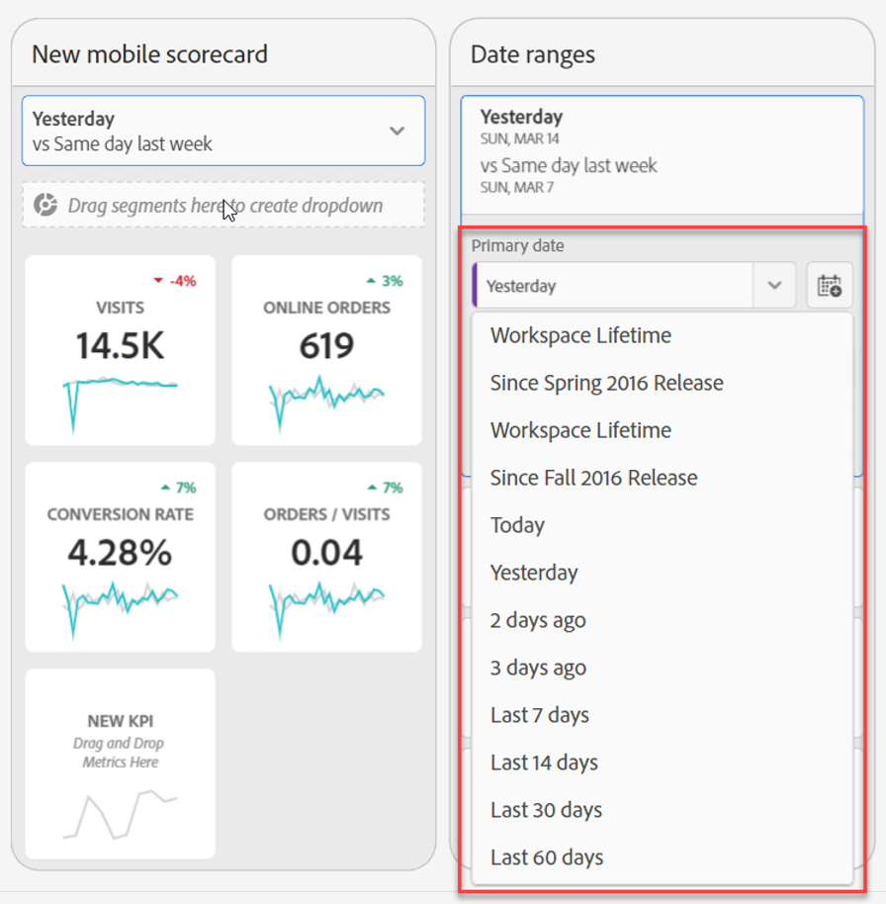Image resolution: width=886 pixels, height=904 pixels.
Task: Click the Visits sparkline chart
Action: pos(120,404)
